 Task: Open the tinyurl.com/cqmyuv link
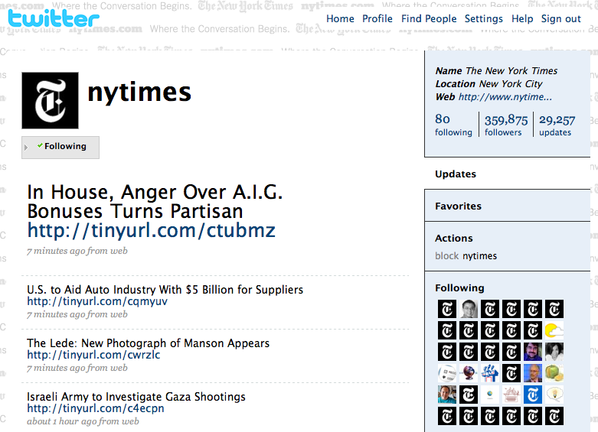click(x=97, y=301)
